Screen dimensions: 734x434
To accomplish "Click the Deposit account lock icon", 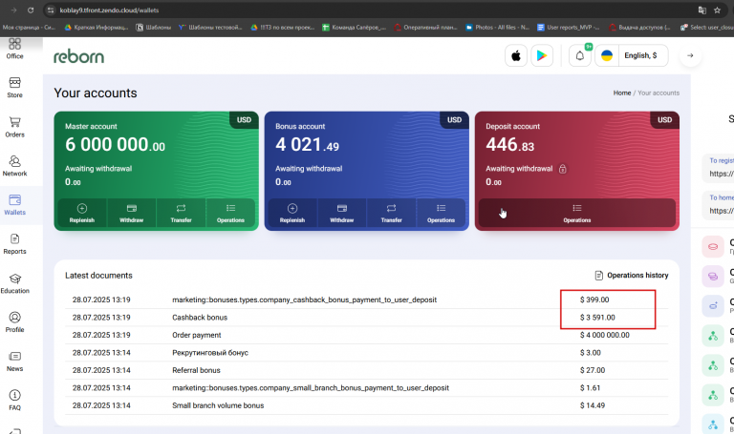I will tap(563, 169).
